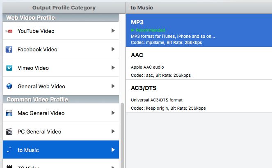Image resolution: width=272 pixels, height=168 pixels.
Task: Expand the PC General Video arrow
Action: pos(113,131)
